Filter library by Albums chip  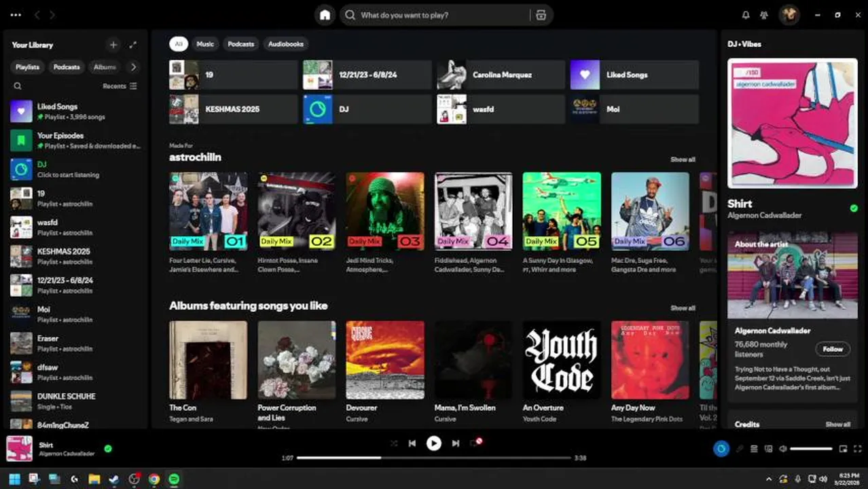(x=105, y=67)
